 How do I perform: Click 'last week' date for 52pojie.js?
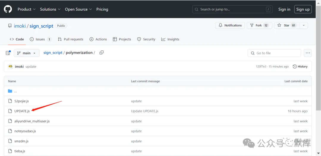300,101
